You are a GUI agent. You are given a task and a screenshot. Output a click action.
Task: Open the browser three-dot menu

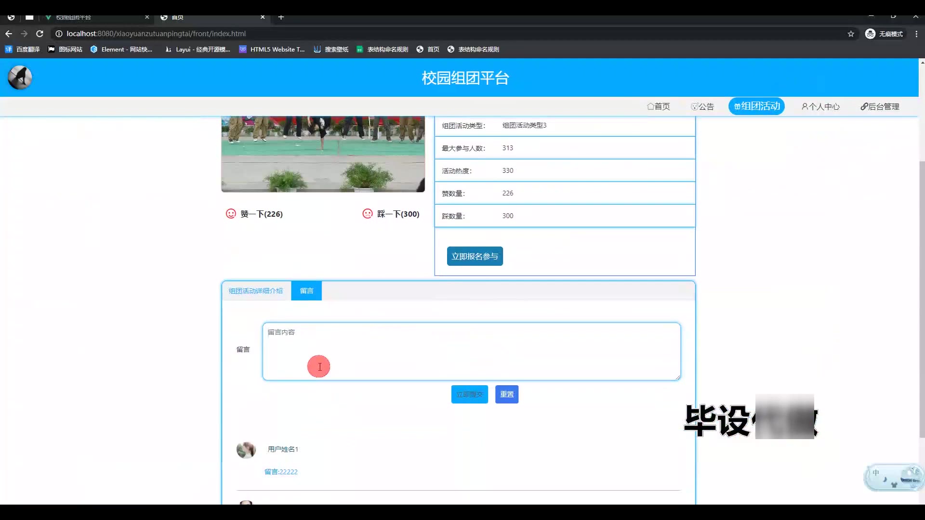(x=916, y=34)
